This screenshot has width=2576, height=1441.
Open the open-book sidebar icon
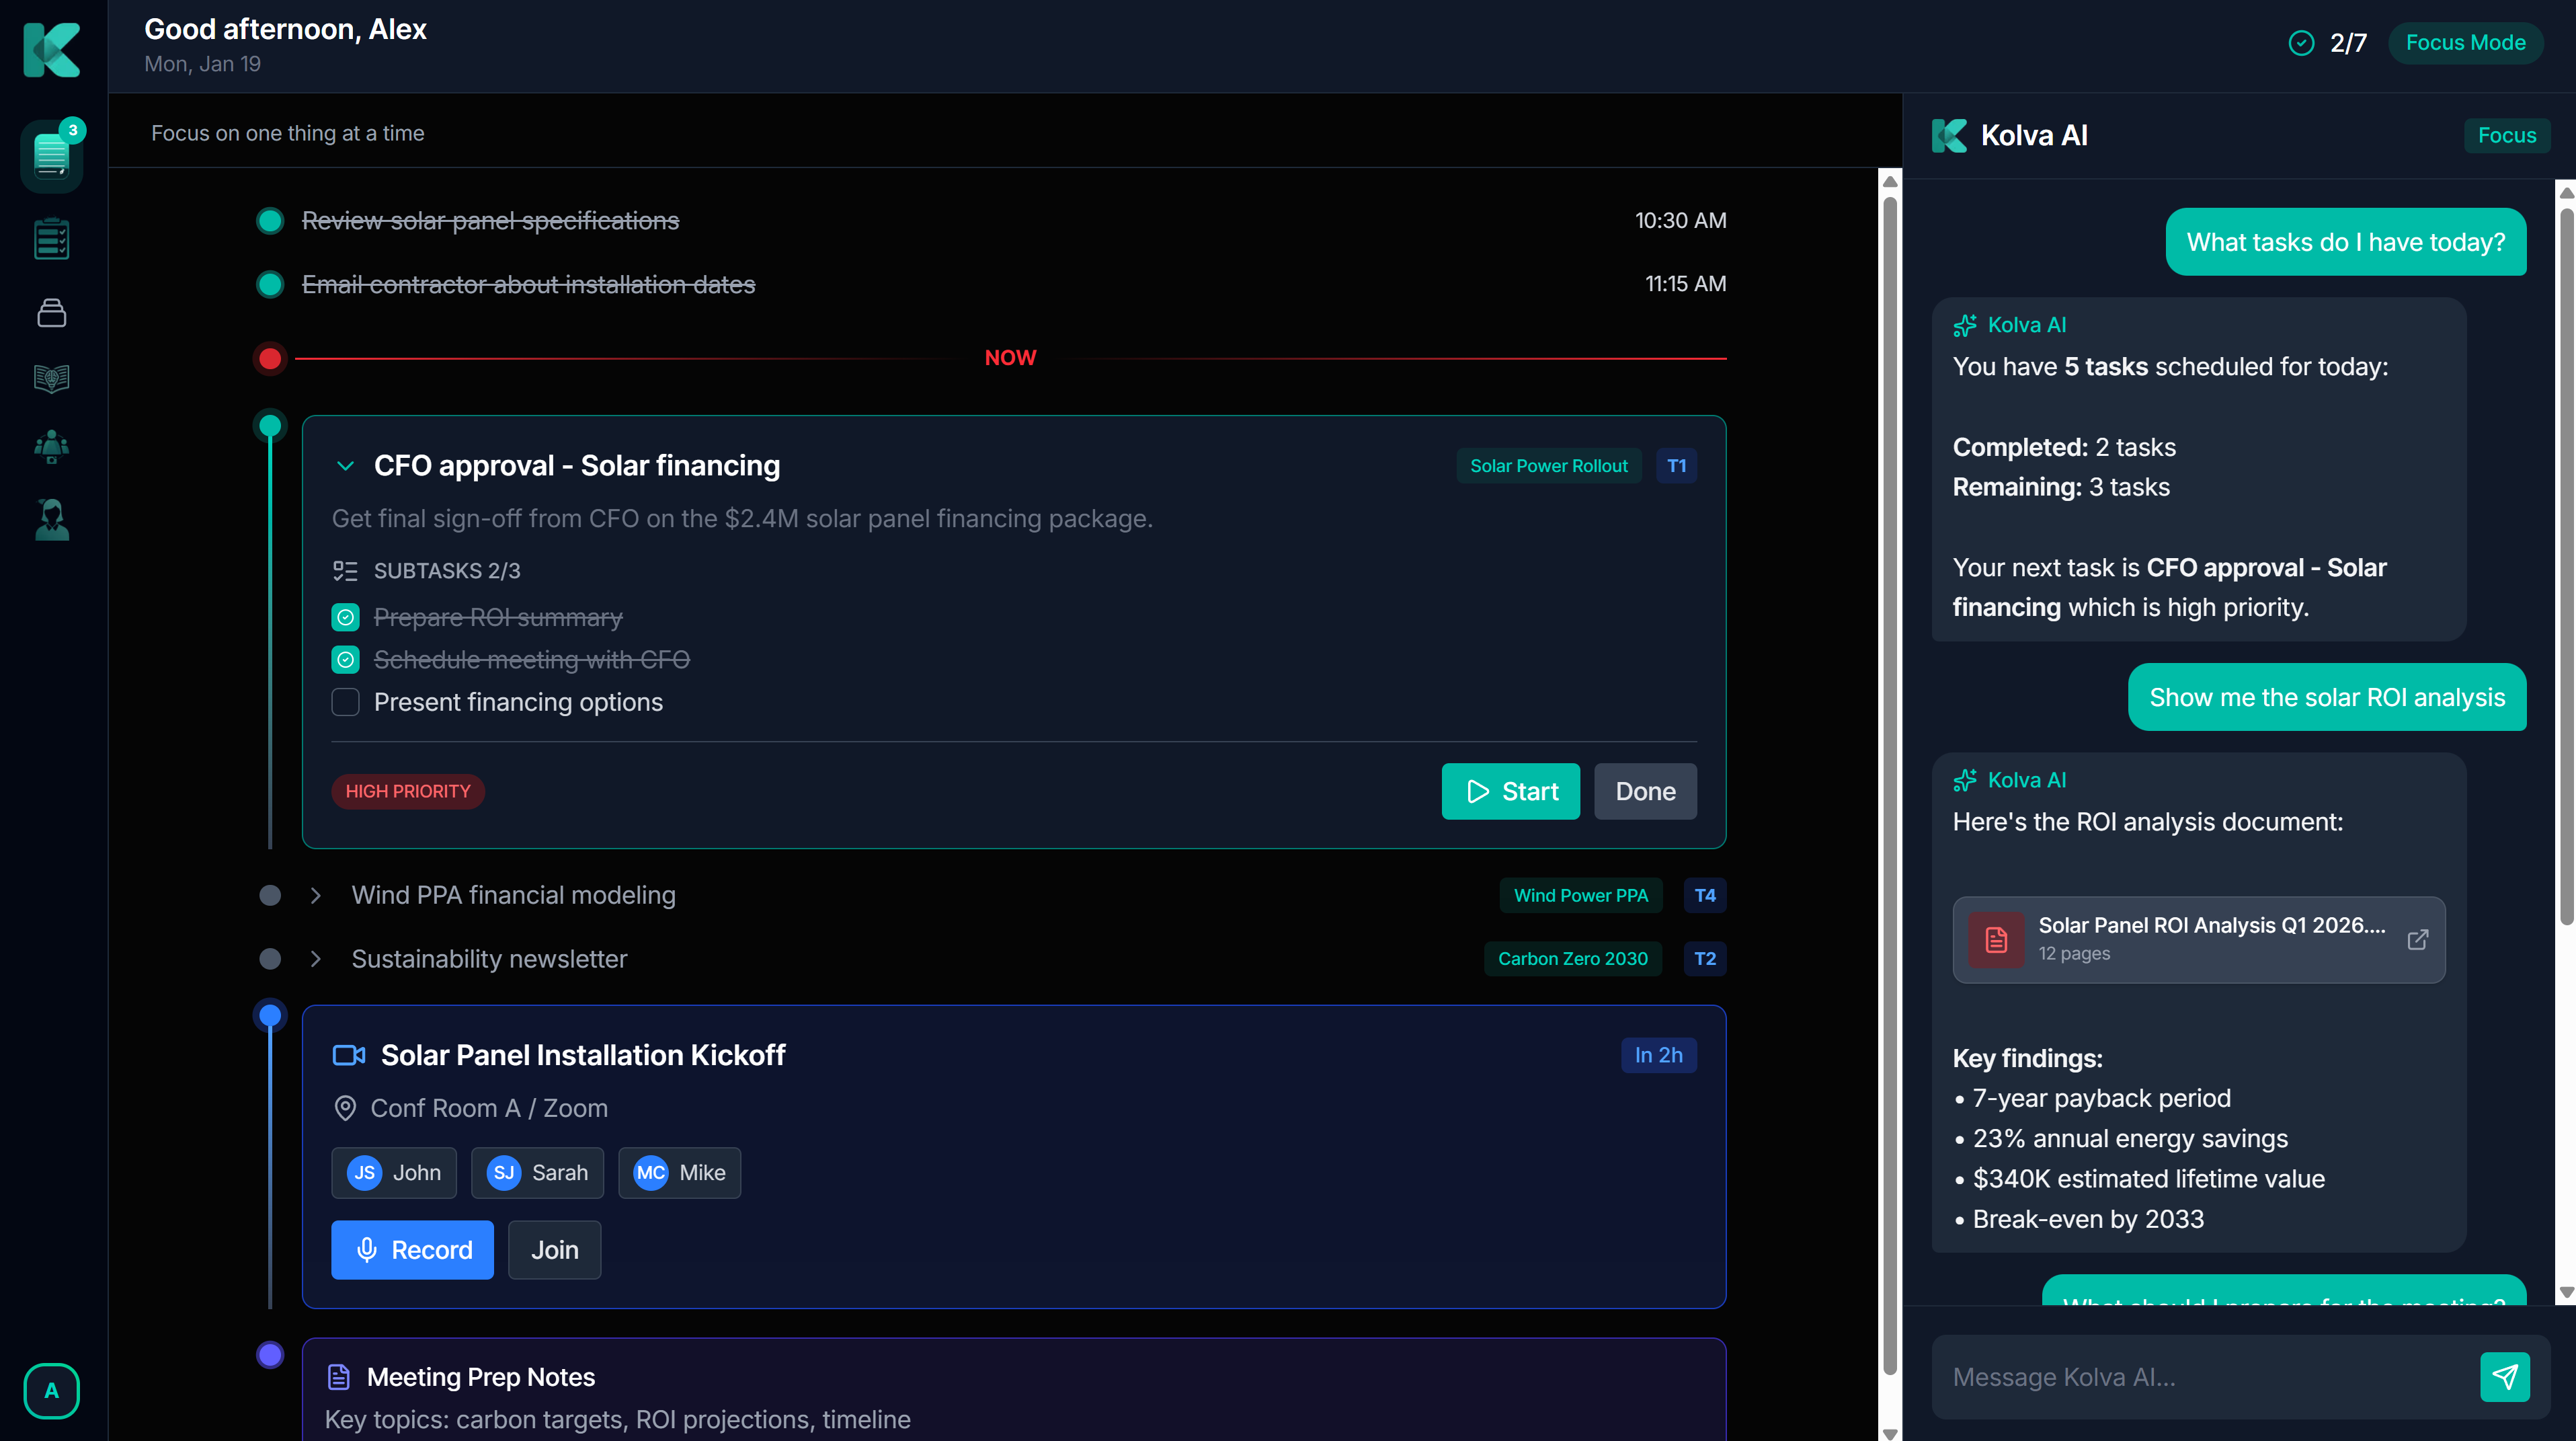(x=51, y=378)
